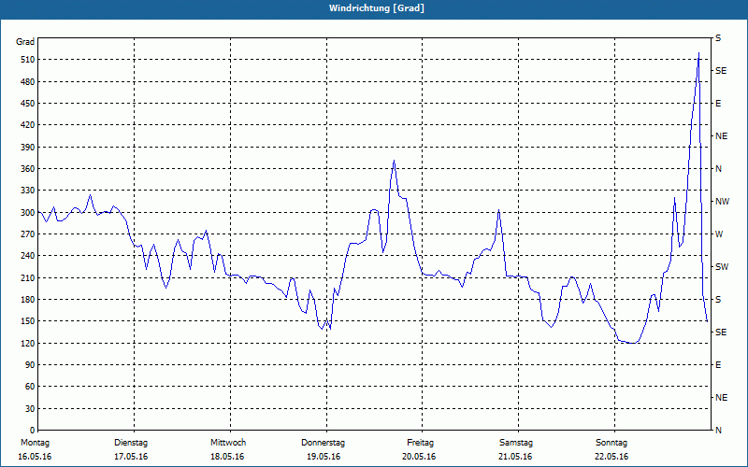Select the date 21.05.16
The height and width of the screenshot is (467, 748).
(515, 457)
